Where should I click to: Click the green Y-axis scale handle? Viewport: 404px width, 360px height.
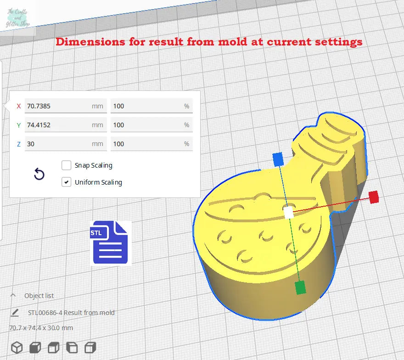[300, 288]
